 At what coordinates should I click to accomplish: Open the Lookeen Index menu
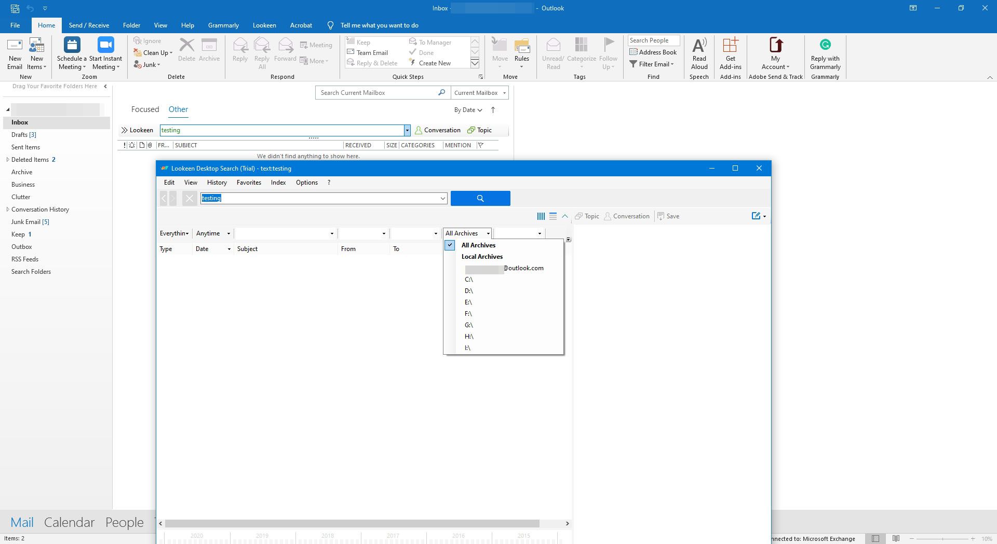pyautogui.click(x=278, y=183)
